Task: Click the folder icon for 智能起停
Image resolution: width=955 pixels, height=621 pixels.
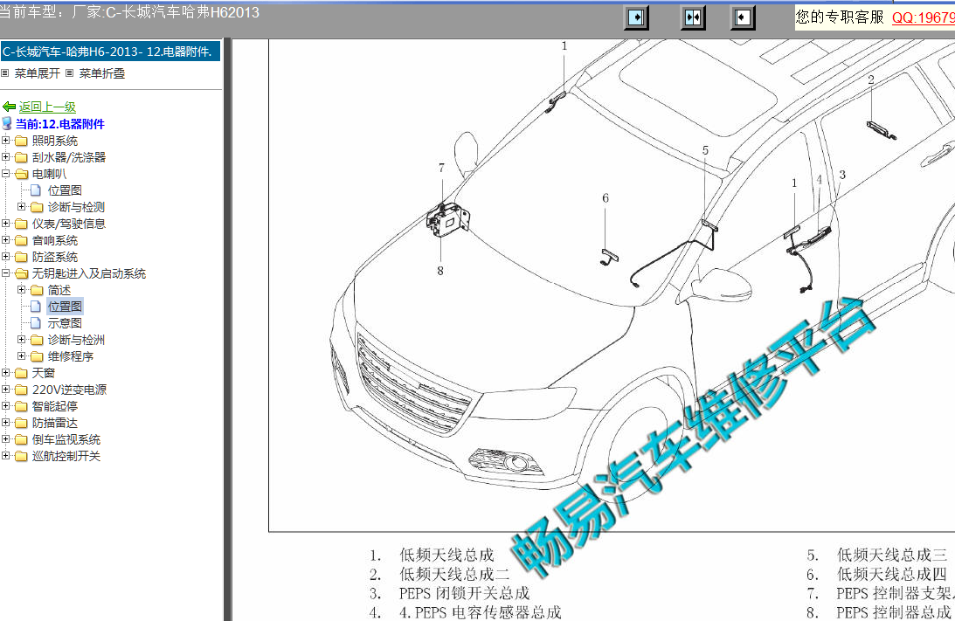Action: pyautogui.click(x=21, y=406)
